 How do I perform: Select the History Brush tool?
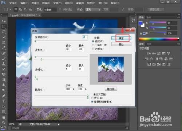(x=4, y=69)
